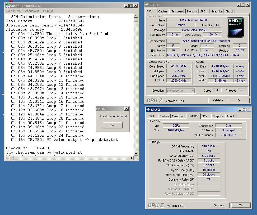
Task: Click the DC Mode Unganged value
Action: click(228, 130)
